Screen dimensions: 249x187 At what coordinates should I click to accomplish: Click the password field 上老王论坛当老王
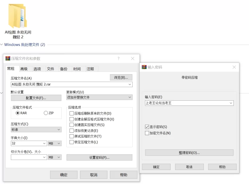[189, 103]
